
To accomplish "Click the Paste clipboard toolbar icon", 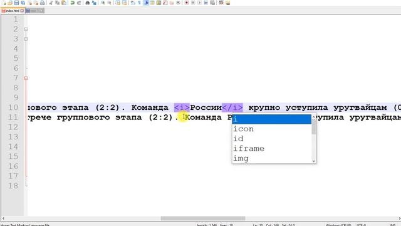I will (64, 3).
